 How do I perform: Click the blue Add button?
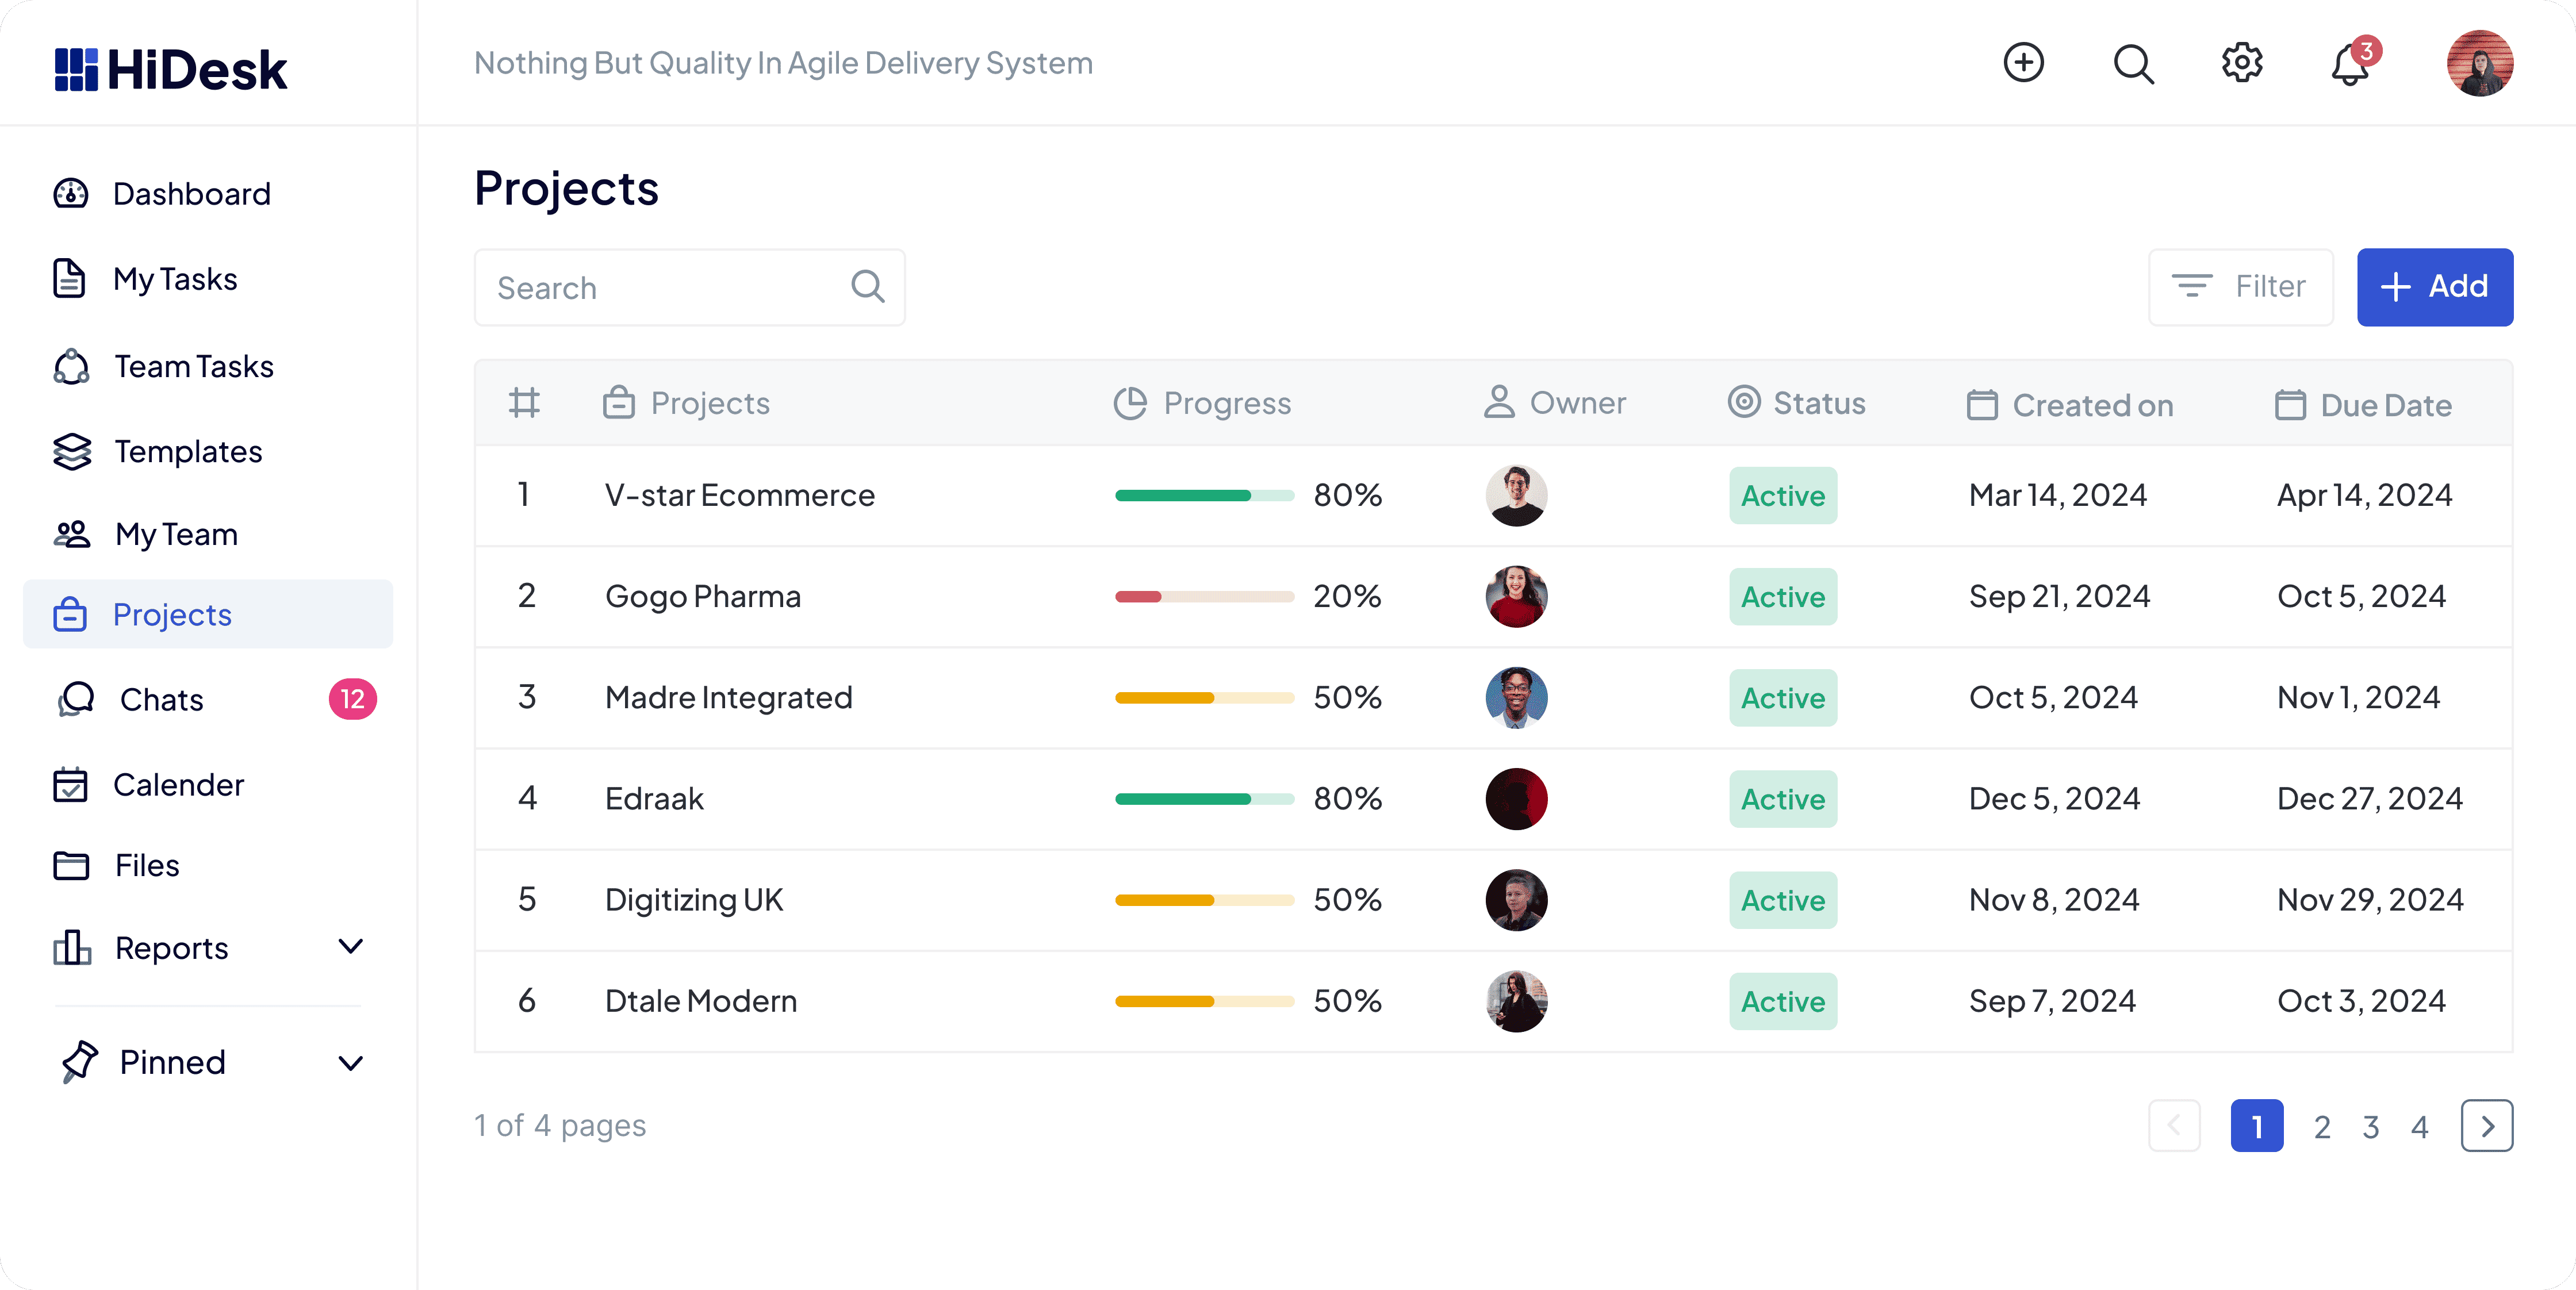(x=2434, y=287)
